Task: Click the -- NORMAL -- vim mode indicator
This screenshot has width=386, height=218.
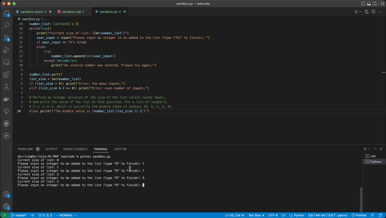Action: (x=66, y=215)
